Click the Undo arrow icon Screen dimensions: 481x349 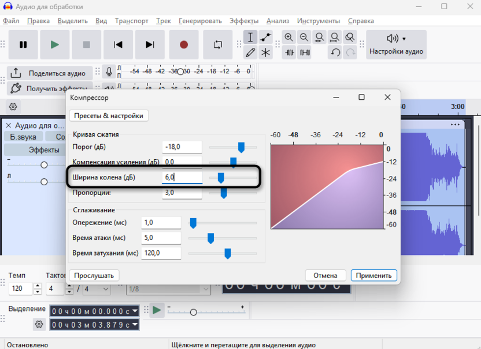point(335,52)
